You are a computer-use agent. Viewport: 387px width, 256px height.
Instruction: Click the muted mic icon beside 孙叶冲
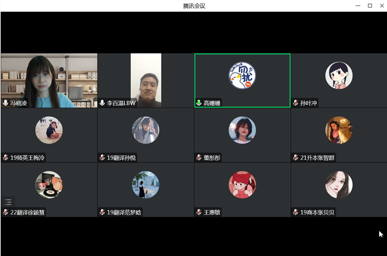tap(296, 103)
